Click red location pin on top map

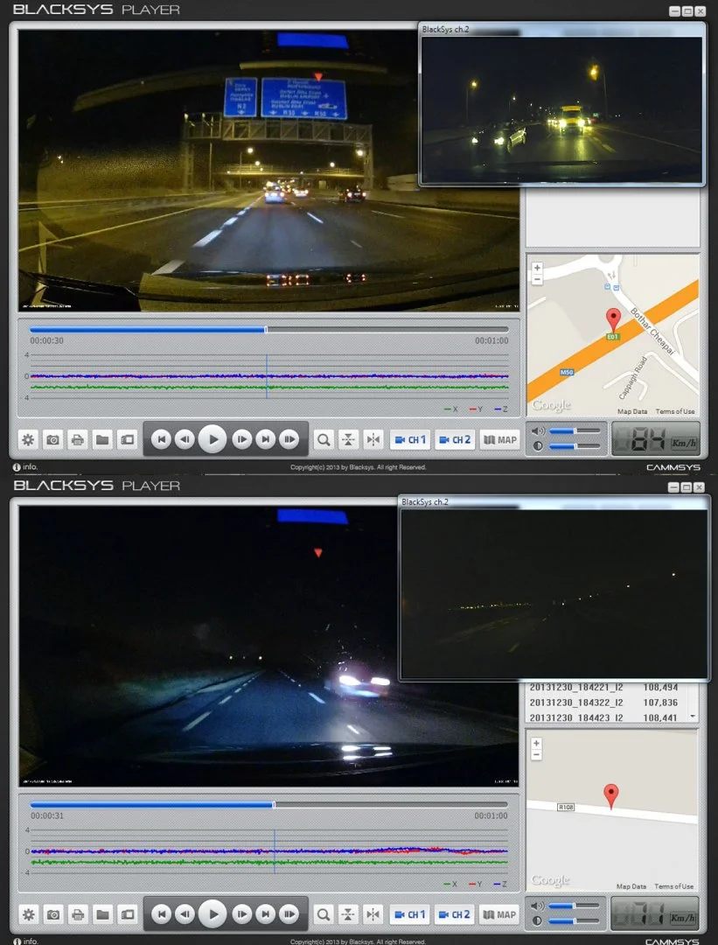click(613, 319)
